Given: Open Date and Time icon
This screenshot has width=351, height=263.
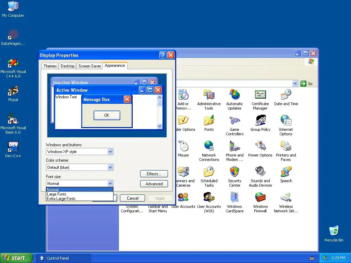Looking at the screenshot, I should click(286, 98).
